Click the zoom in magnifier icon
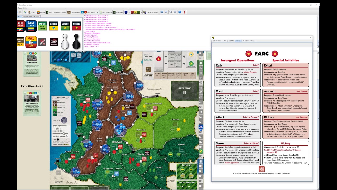337x190 pixels. [167, 12]
